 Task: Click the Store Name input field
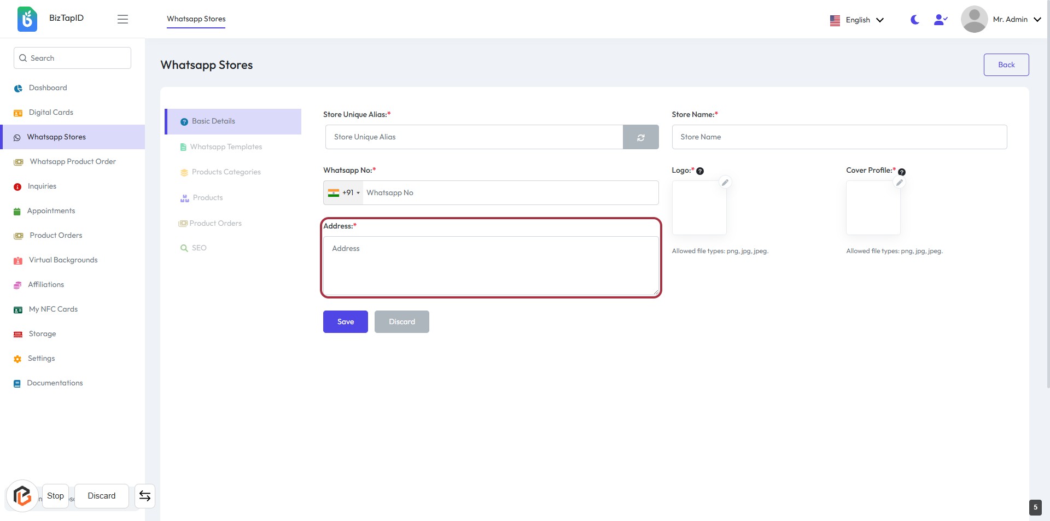pyautogui.click(x=839, y=137)
